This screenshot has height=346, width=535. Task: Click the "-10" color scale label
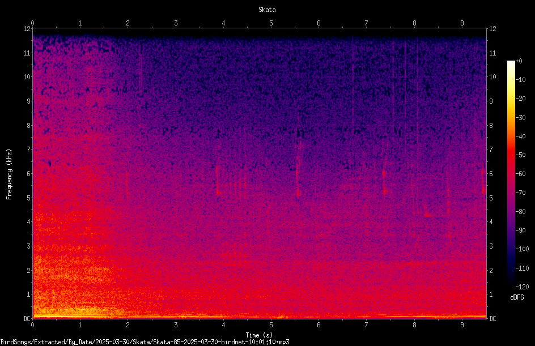click(520, 80)
